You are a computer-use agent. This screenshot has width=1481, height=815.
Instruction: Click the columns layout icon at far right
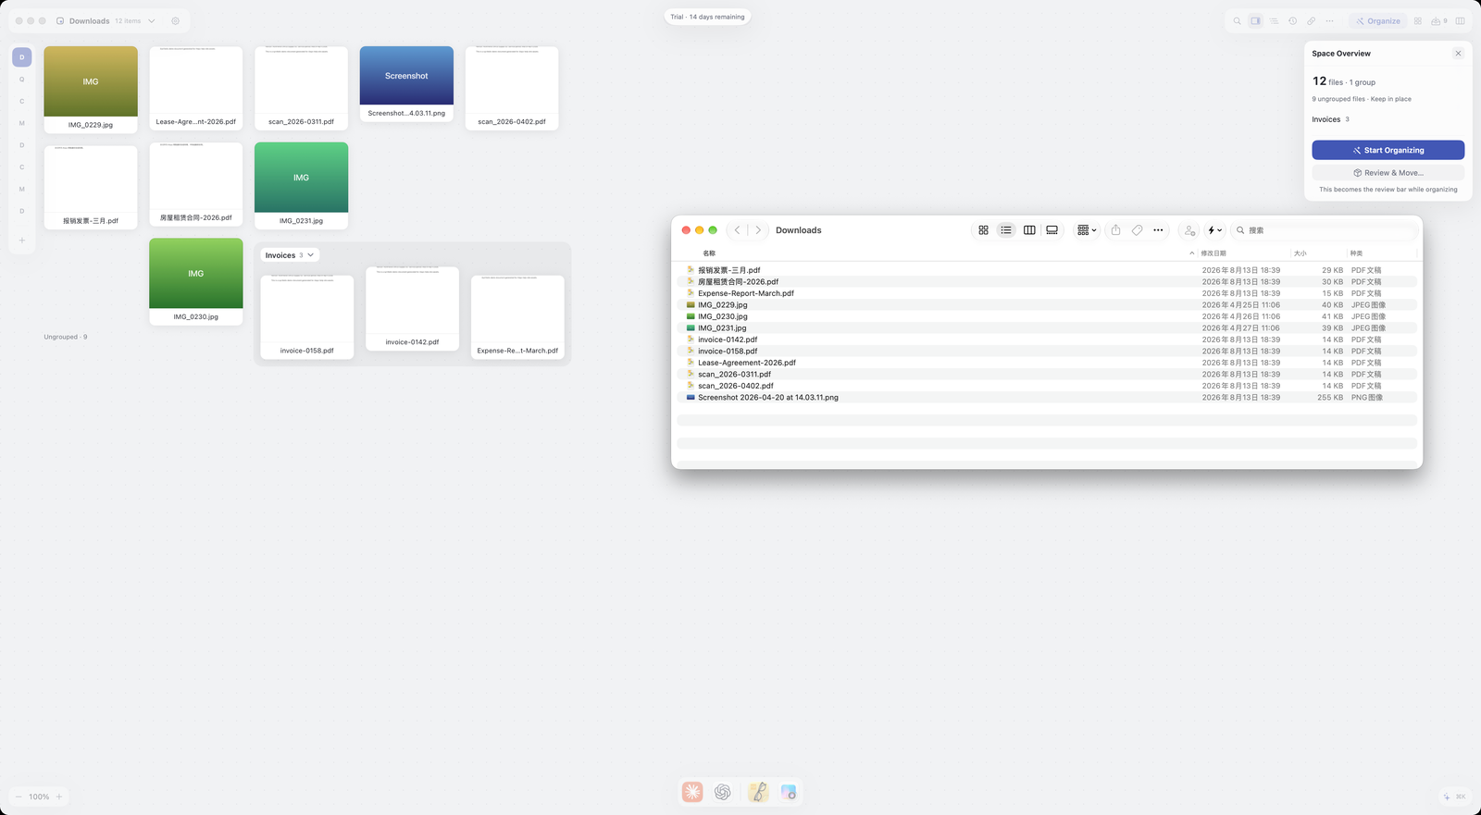[x=1461, y=20]
